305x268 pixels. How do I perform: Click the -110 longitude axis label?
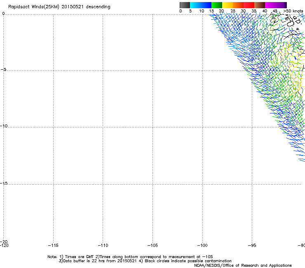click(x=103, y=245)
